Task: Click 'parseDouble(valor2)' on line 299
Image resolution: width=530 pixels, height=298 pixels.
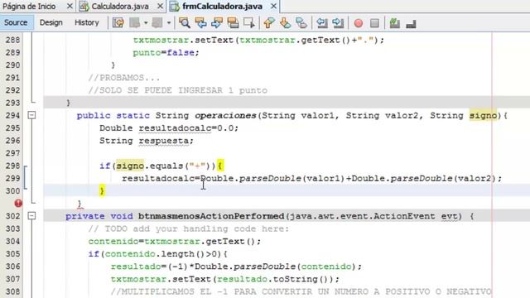Action: (443, 179)
